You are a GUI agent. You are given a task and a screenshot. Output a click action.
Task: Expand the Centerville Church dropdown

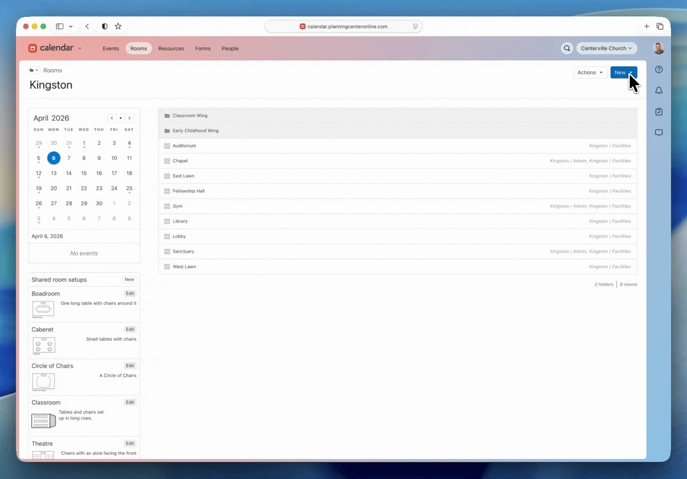pyautogui.click(x=606, y=48)
